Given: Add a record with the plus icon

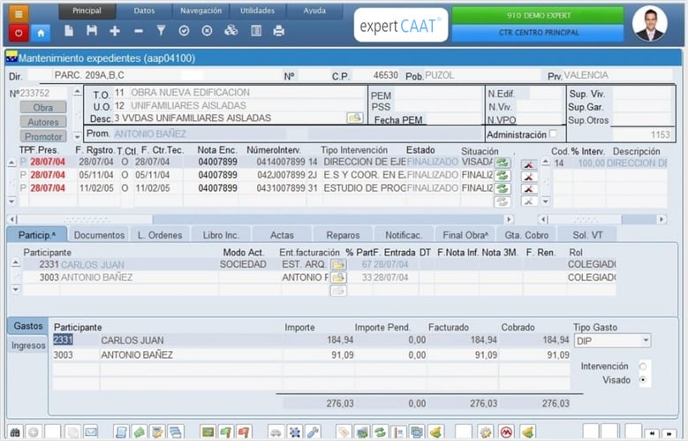Looking at the screenshot, I should coord(115,31).
